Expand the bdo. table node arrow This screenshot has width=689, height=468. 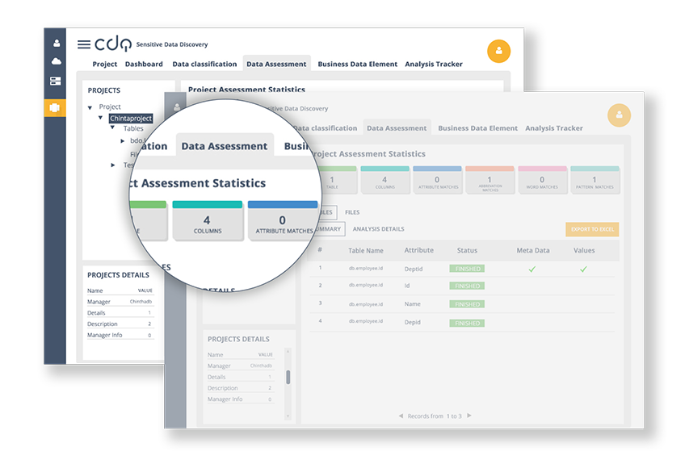tap(123, 141)
